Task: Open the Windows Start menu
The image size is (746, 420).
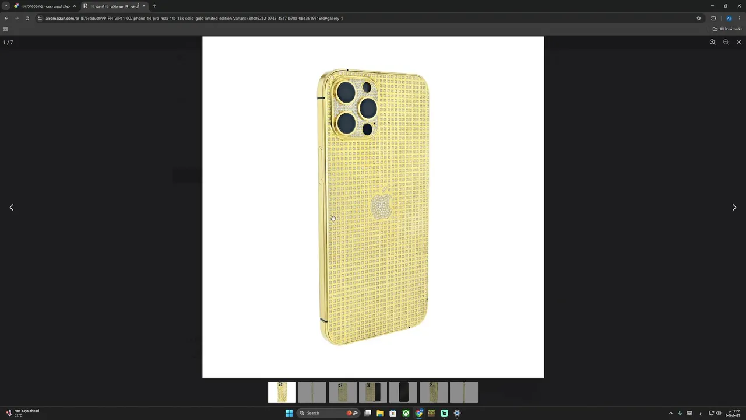Action: (x=289, y=413)
